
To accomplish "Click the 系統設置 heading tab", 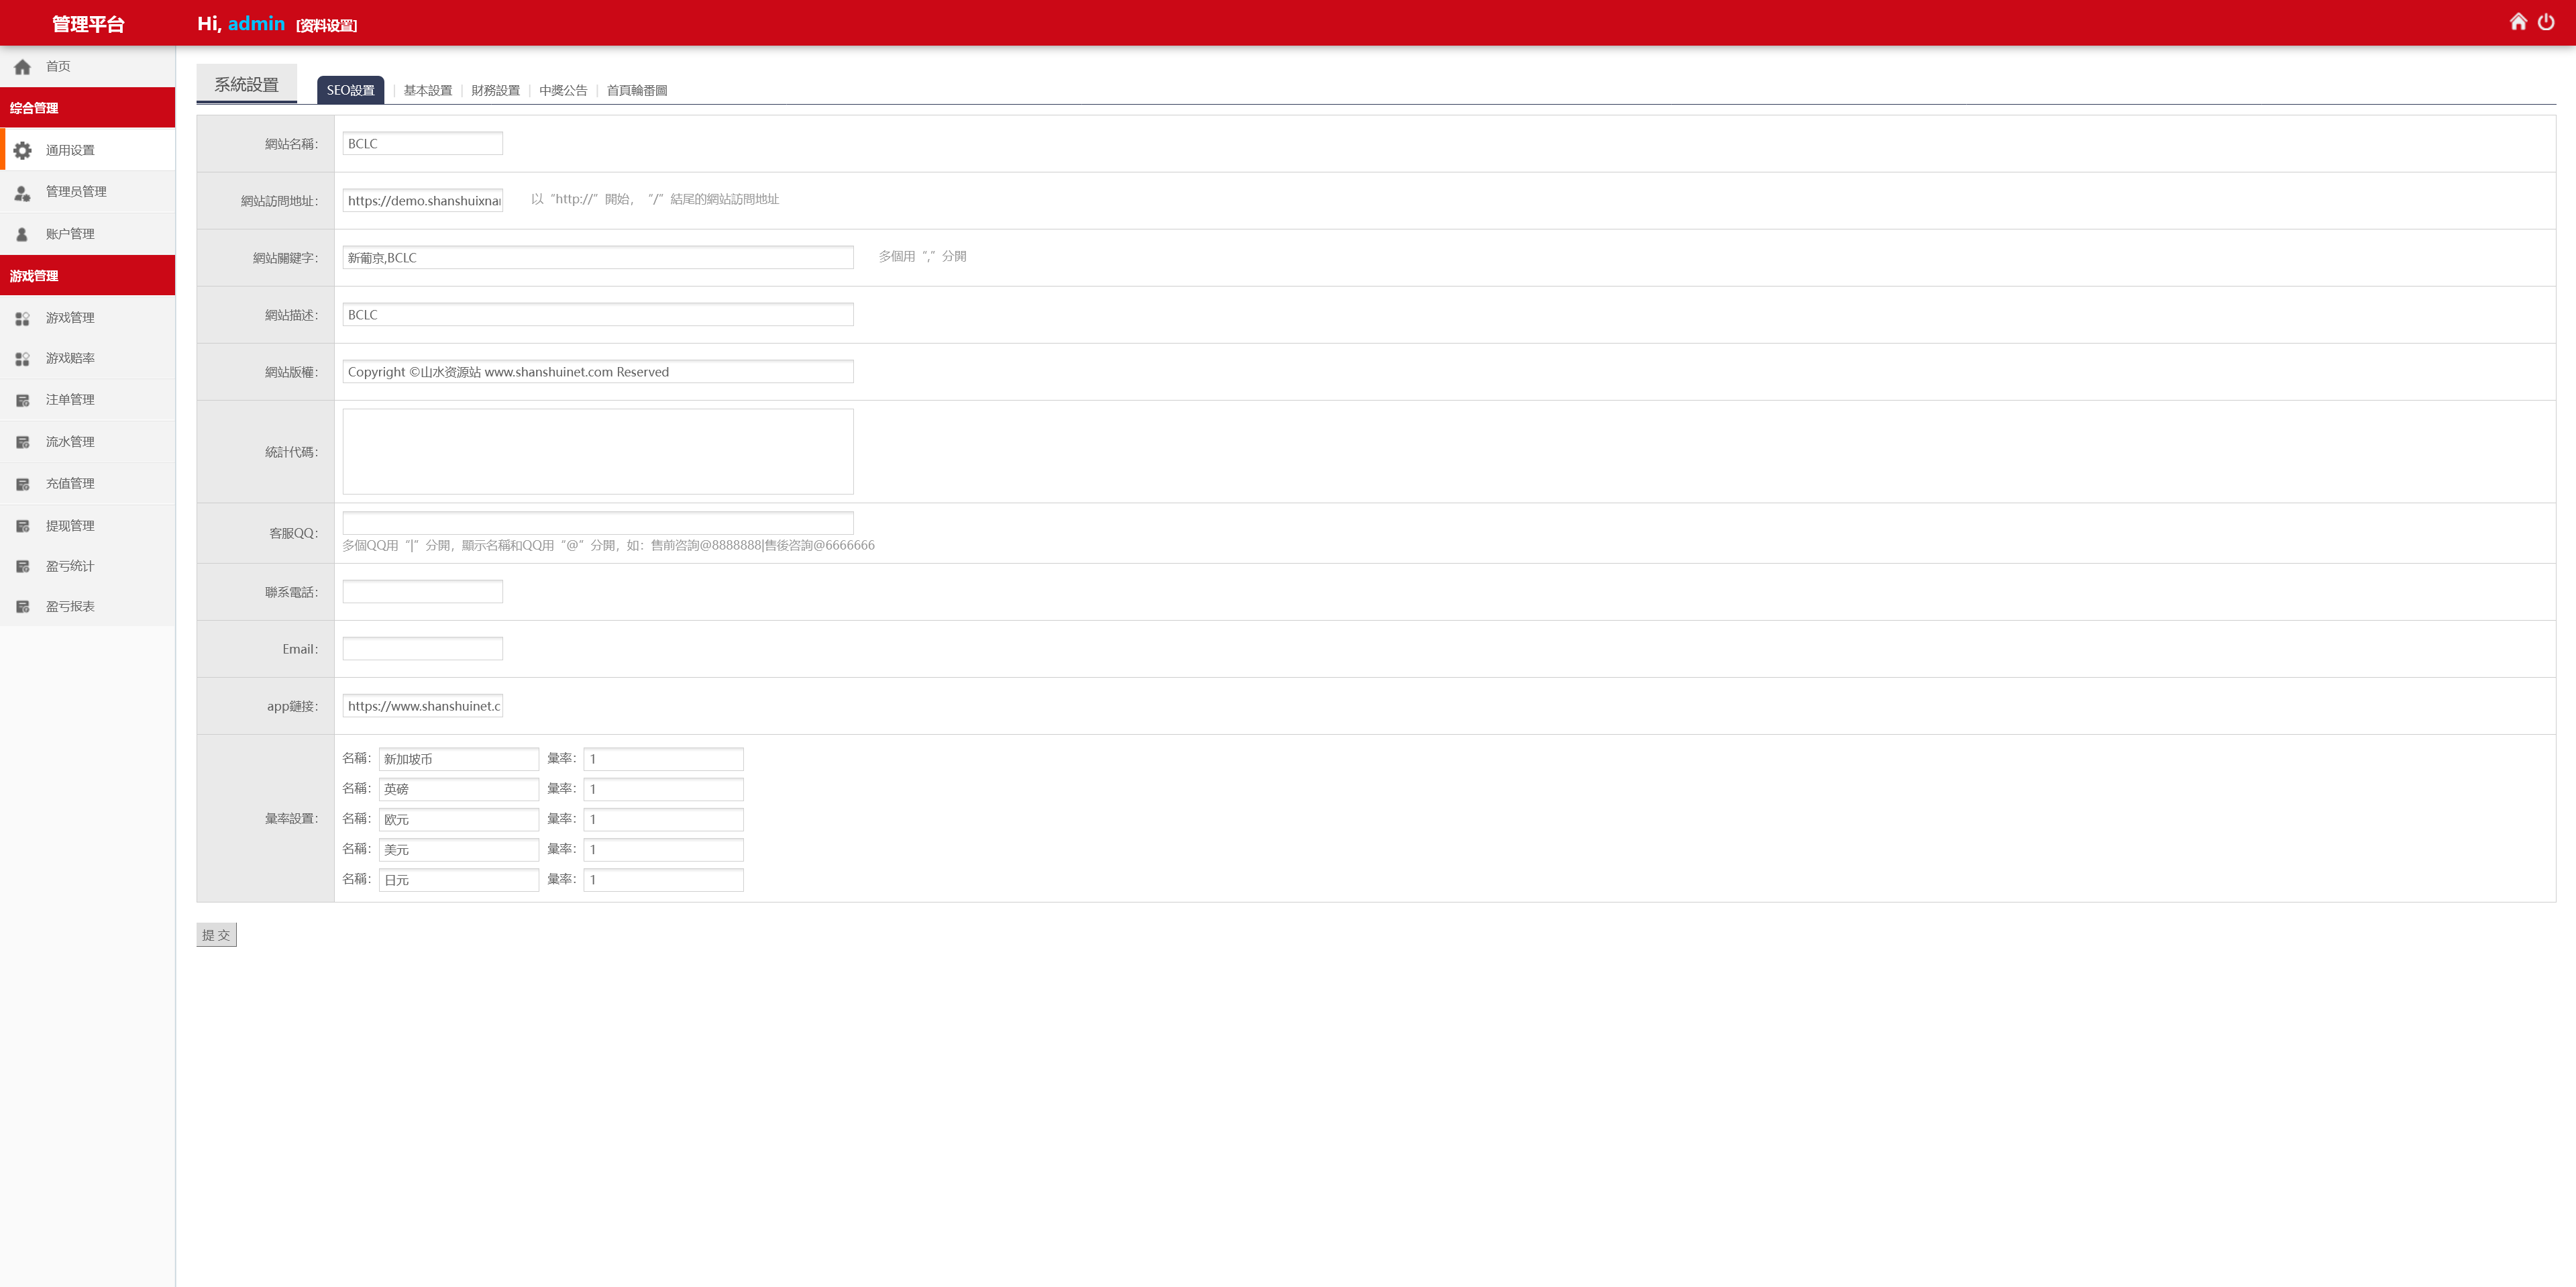I will [x=246, y=84].
